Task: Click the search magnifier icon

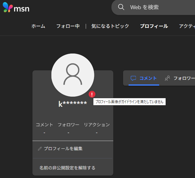Action: click(121, 7)
